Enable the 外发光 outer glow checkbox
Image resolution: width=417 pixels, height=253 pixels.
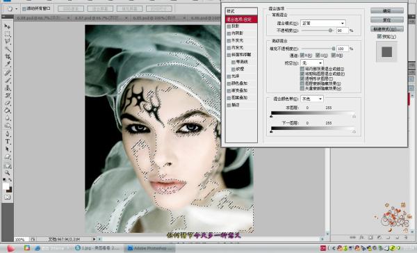229,40
